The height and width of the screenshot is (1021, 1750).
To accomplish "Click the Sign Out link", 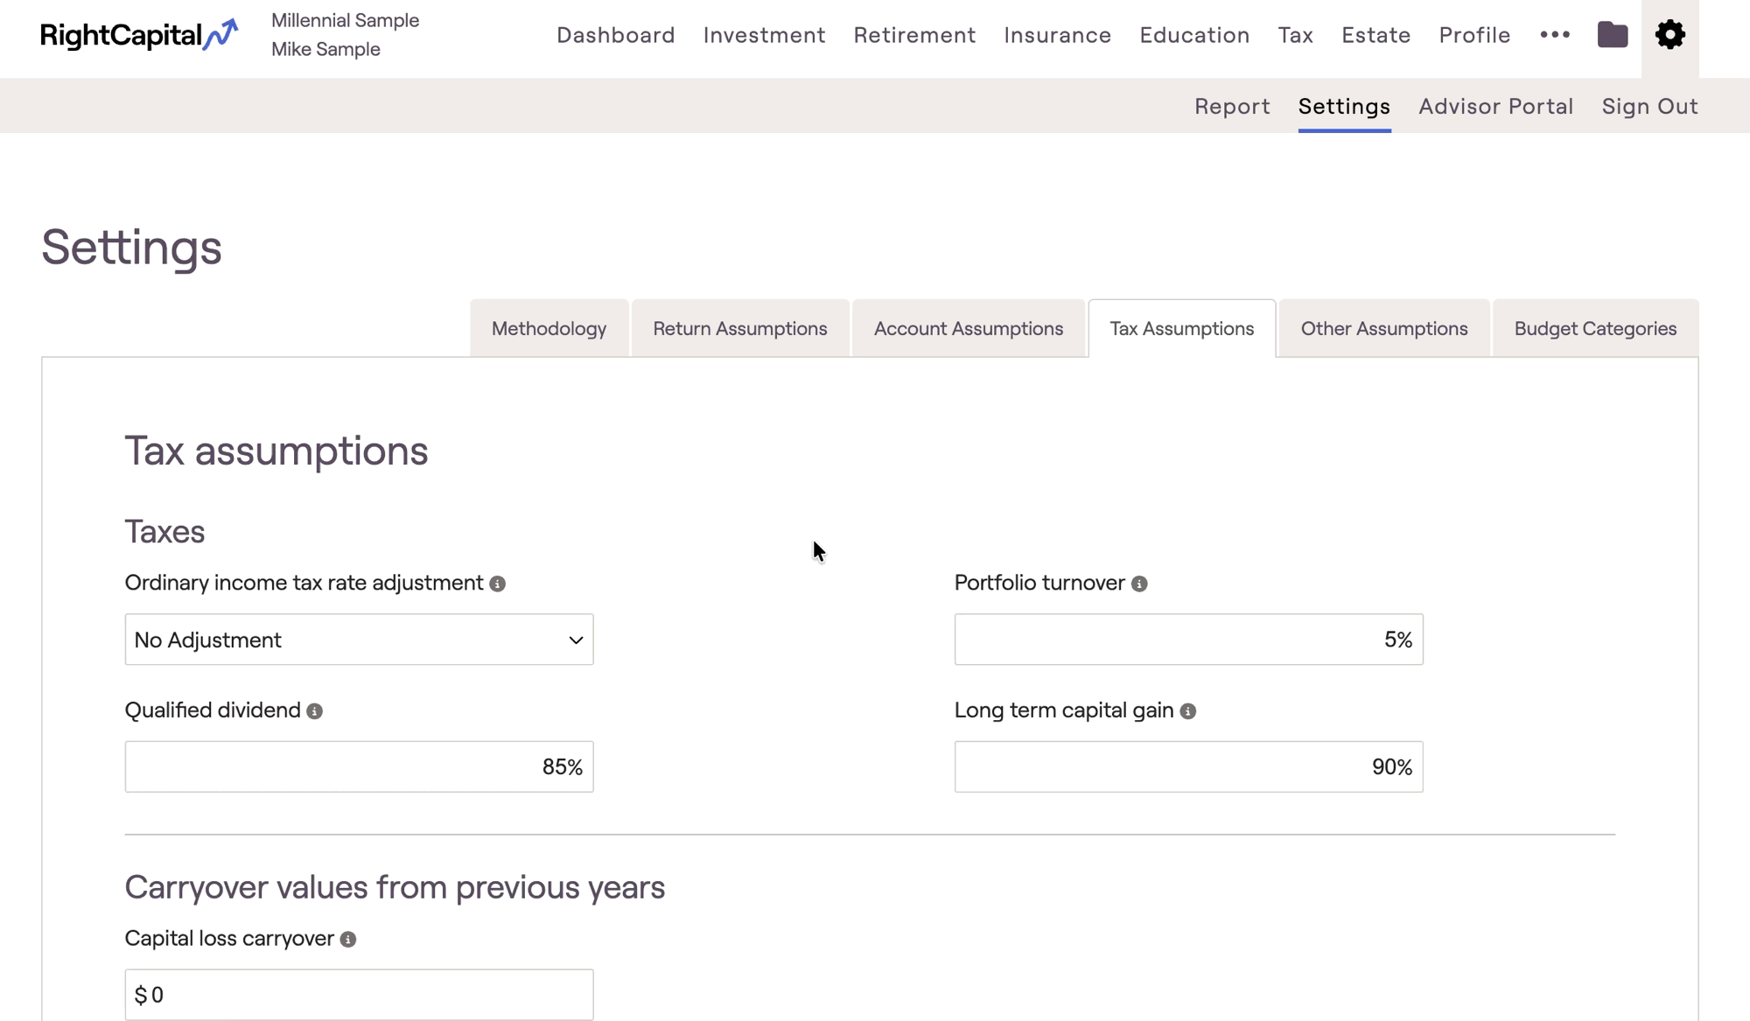I will (1649, 106).
